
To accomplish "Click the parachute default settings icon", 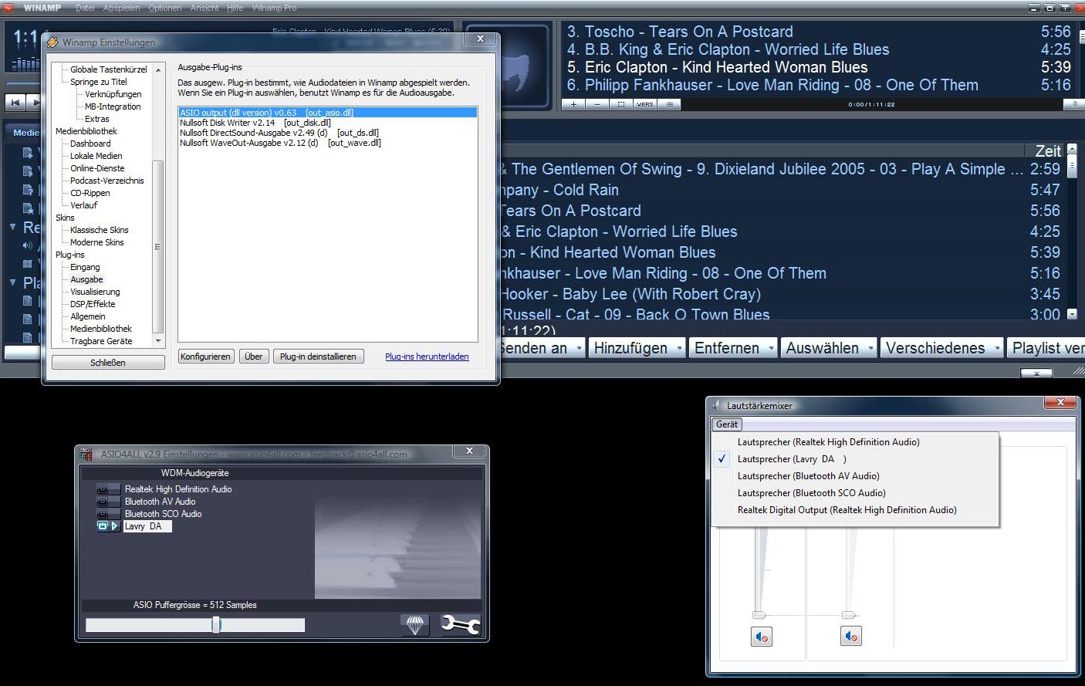I will [x=415, y=624].
